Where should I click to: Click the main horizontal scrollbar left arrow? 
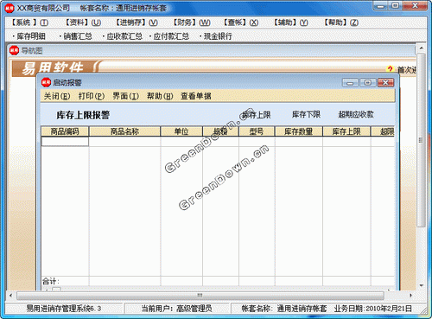[x=10, y=296]
